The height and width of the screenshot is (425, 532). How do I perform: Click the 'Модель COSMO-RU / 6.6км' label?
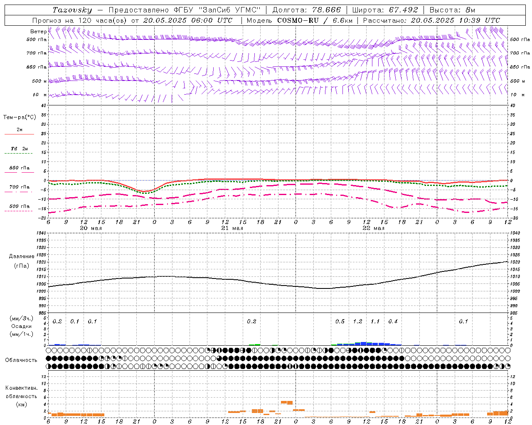click(299, 20)
